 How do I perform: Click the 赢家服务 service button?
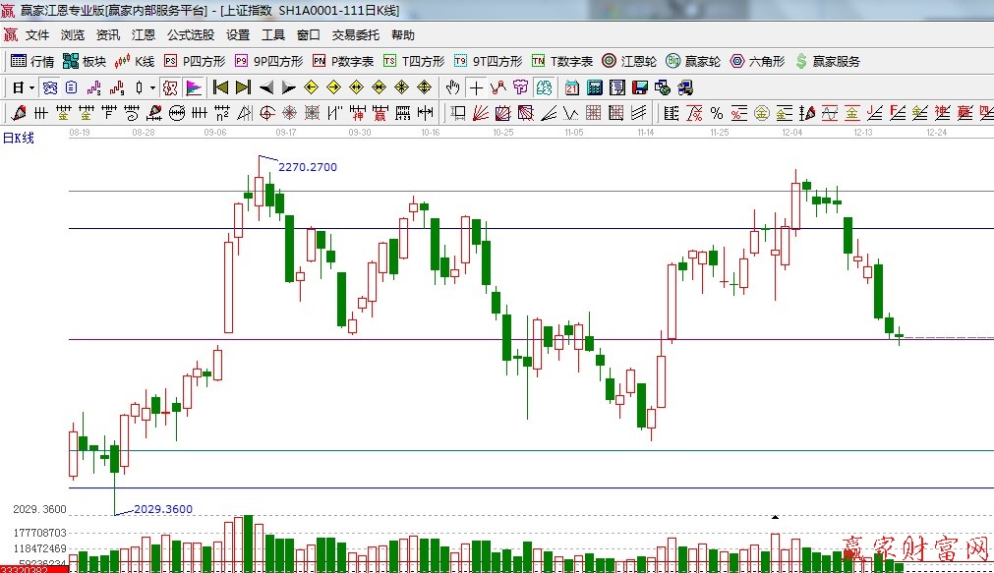click(827, 61)
